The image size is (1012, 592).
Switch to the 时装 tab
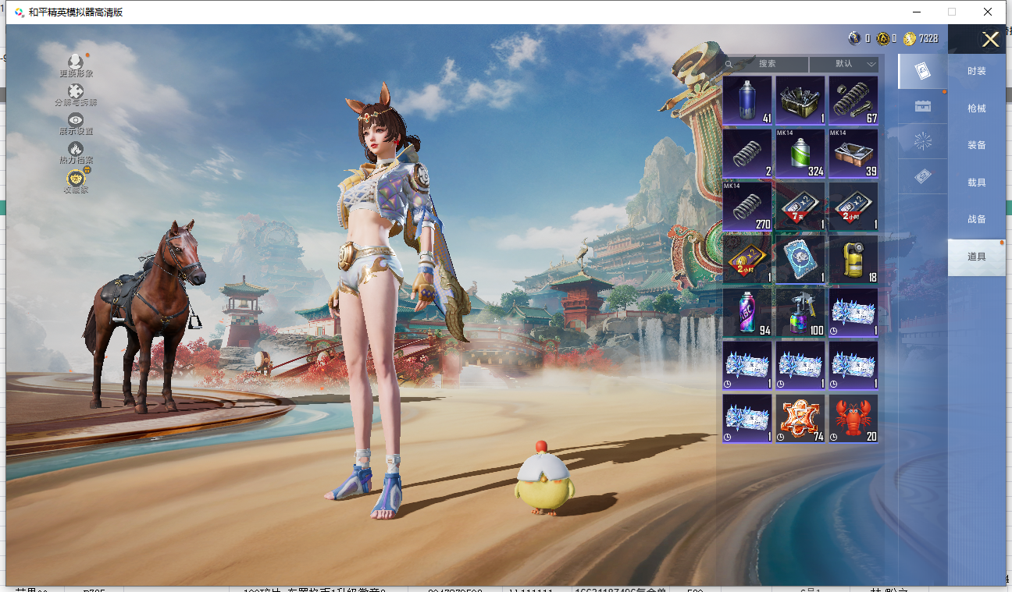click(977, 71)
